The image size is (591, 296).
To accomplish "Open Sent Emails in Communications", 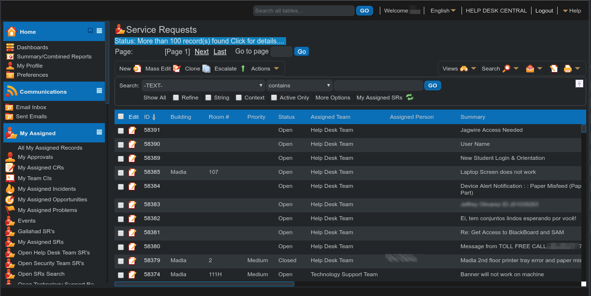I will [31, 116].
